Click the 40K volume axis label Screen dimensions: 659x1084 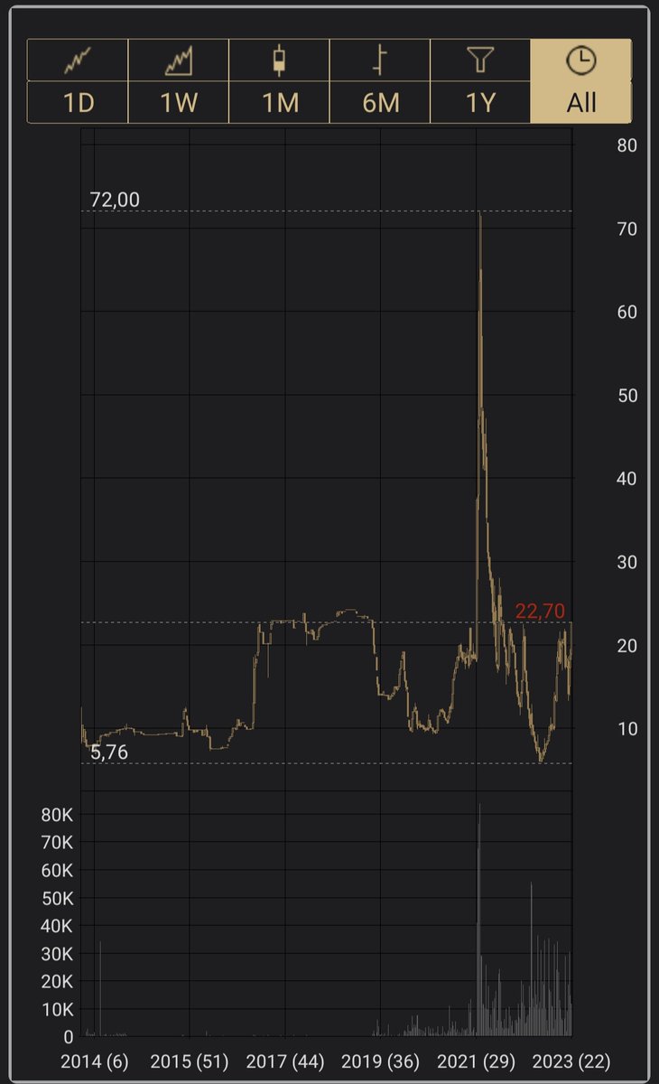[57, 926]
